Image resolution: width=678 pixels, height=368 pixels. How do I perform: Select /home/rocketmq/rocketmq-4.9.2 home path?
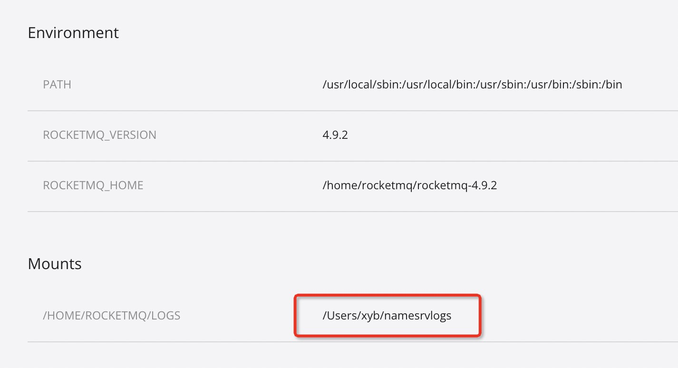point(411,185)
